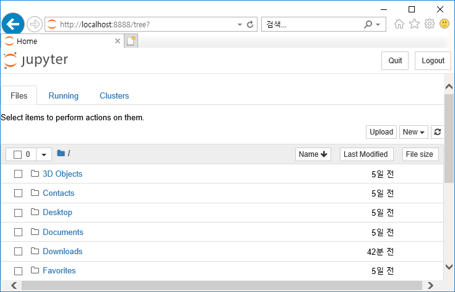Refresh the notebook file list
Viewport: 455px width, 292px height.
coord(438,132)
